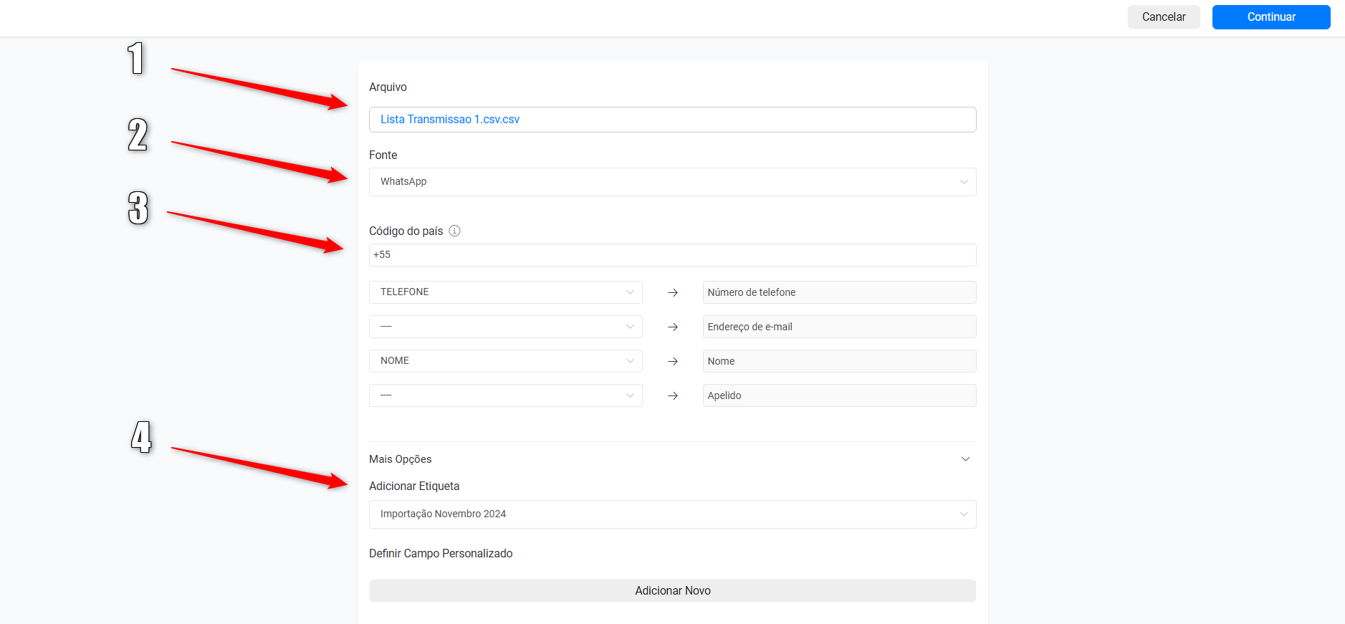
Task: Open the NOME column mapping dropdown
Action: click(505, 361)
